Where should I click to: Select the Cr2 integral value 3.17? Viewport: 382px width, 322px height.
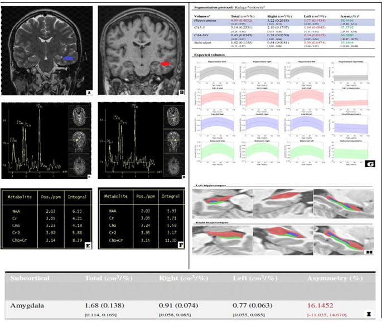tap(172, 232)
